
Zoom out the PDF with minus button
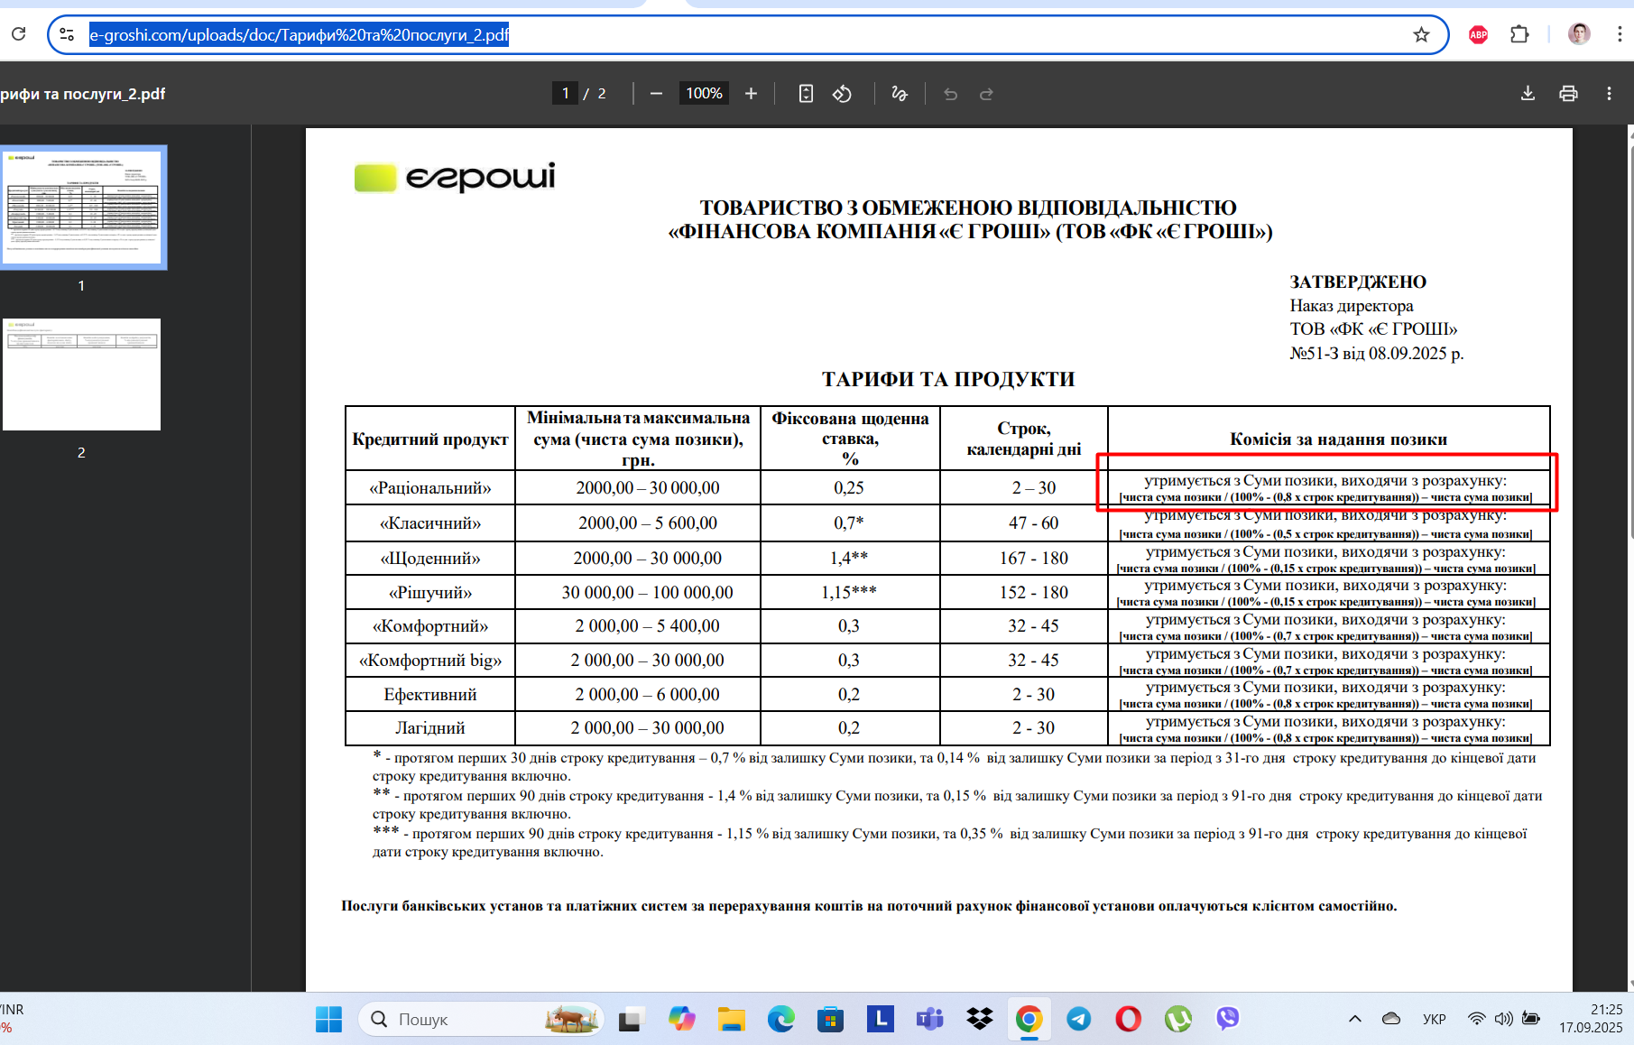(x=656, y=93)
